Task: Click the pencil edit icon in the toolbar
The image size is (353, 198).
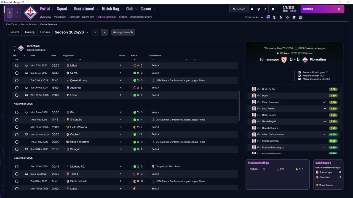Action: pos(265,9)
